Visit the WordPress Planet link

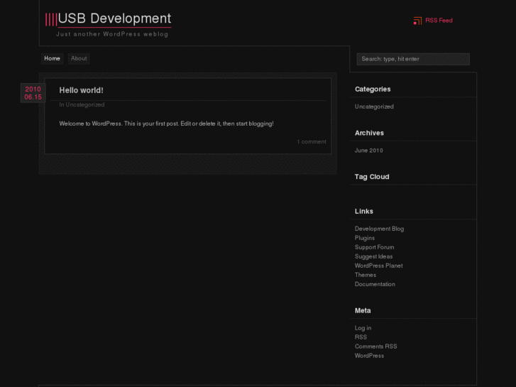tap(379, 266)
